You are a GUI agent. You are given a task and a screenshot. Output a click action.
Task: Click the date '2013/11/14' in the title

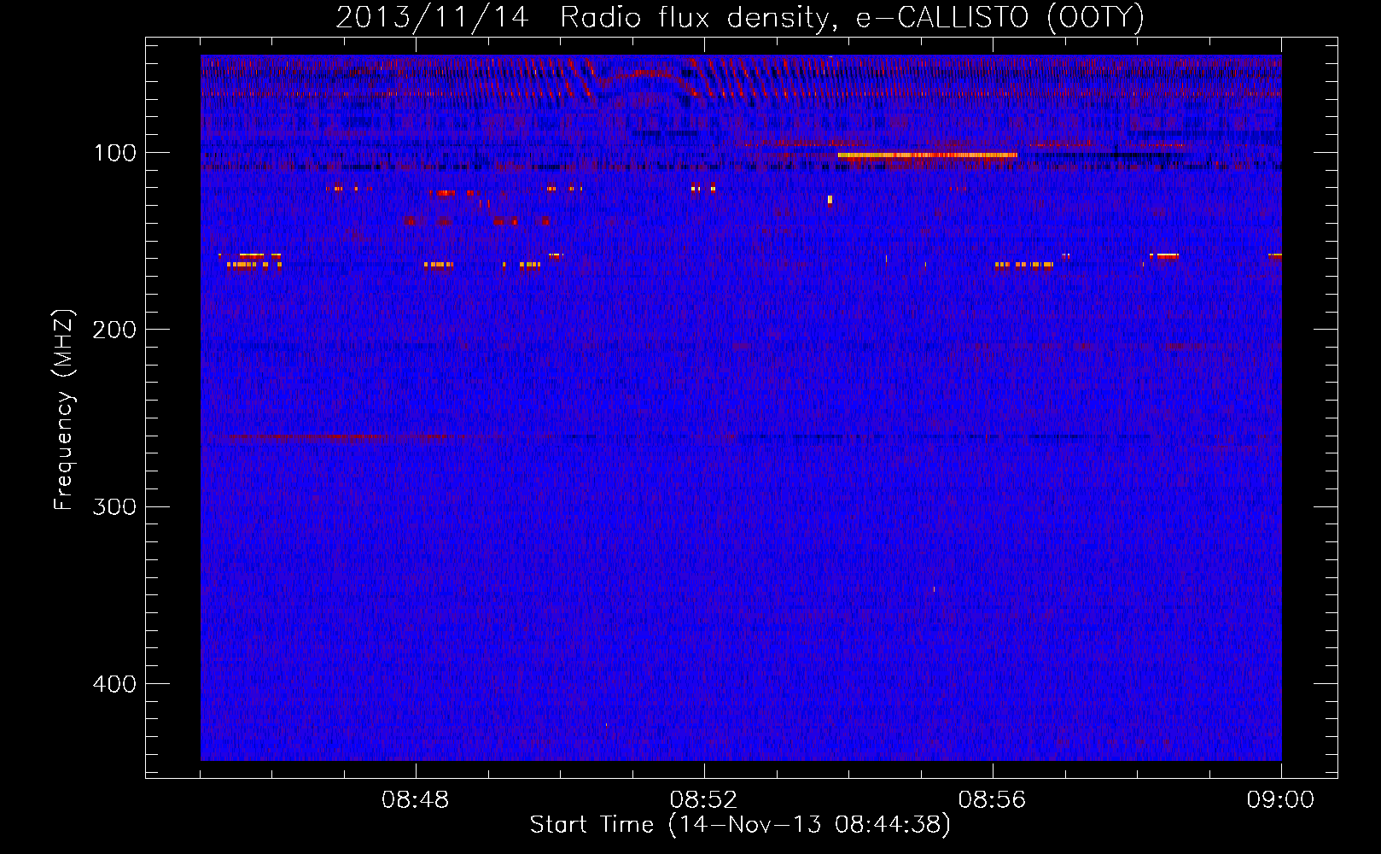(432, 18)
